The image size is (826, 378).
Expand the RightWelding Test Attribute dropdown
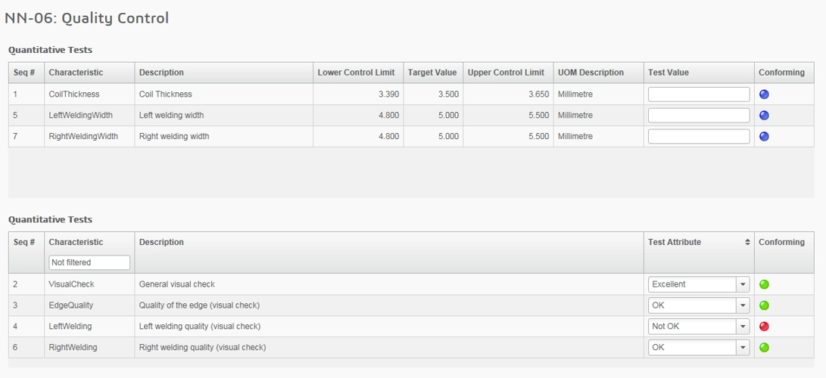[743, 348]
